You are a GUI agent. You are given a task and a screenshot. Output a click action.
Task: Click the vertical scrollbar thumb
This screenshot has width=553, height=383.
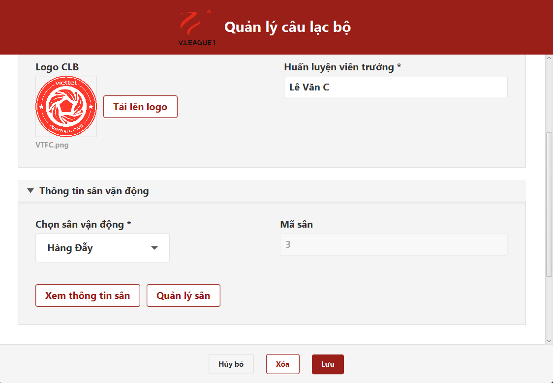(x=549, y=204)
